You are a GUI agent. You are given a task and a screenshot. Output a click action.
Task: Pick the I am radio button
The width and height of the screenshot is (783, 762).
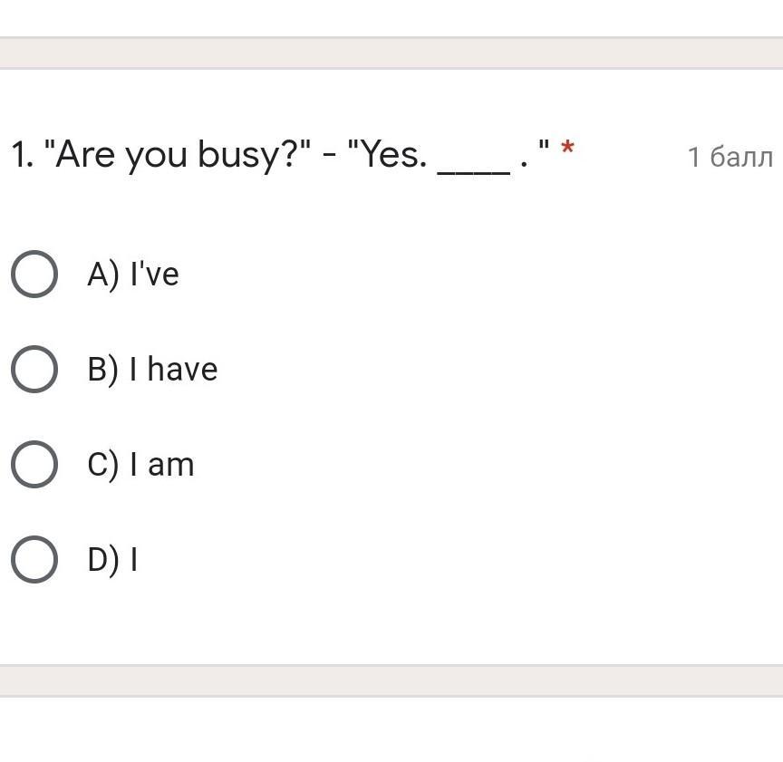(x=34, y=464)
